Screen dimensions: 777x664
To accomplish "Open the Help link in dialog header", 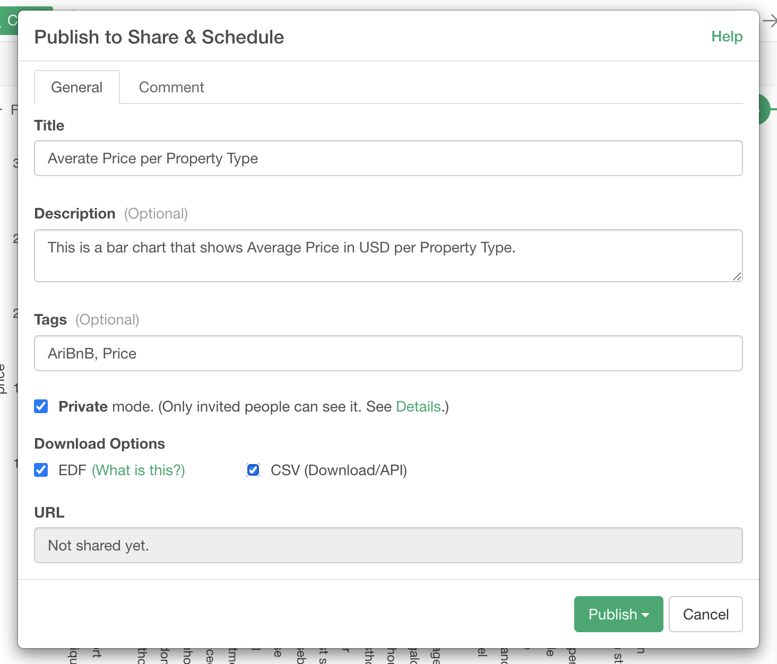I will click(x=727, y=37).
